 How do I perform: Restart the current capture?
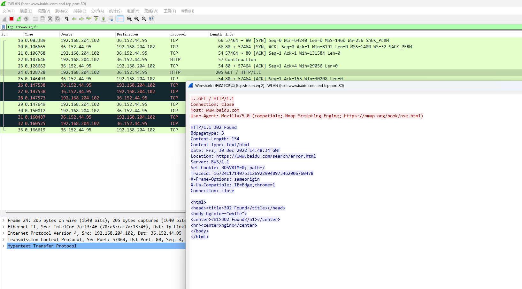coord(19,19)
